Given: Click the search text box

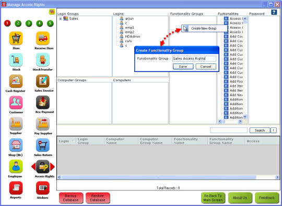Looking at the screenshot, I should tap(229, 130).
